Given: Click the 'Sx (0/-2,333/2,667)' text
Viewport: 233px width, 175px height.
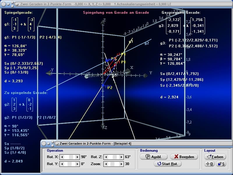Looking at the screenshot, I should 24,64.
